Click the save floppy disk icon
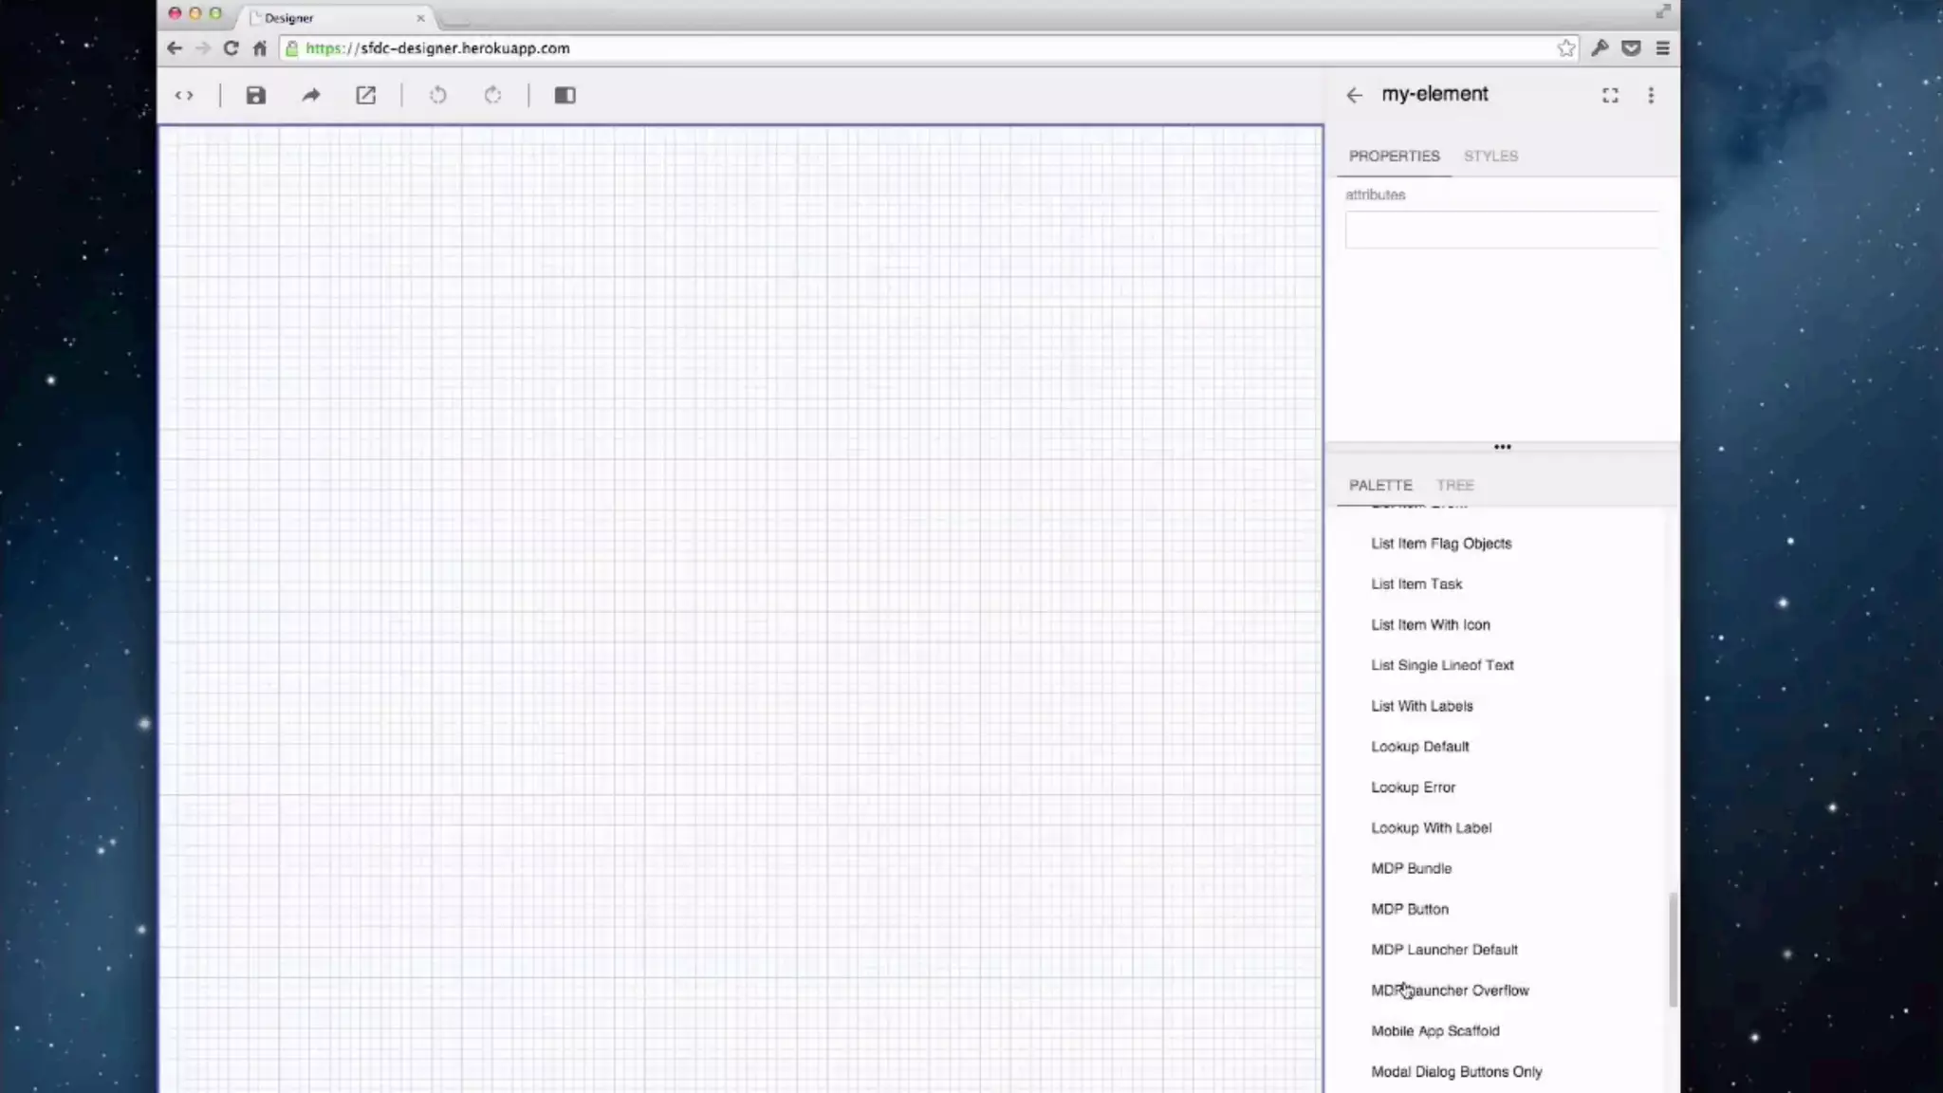The width and height of the screenshot is (1943, 1093). [256, 95]
